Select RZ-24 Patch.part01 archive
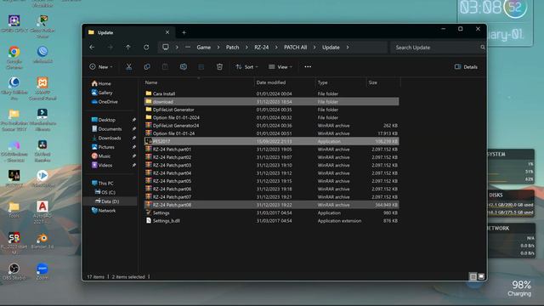The height and width of the screenshot is (306, 544). point(271,150)
